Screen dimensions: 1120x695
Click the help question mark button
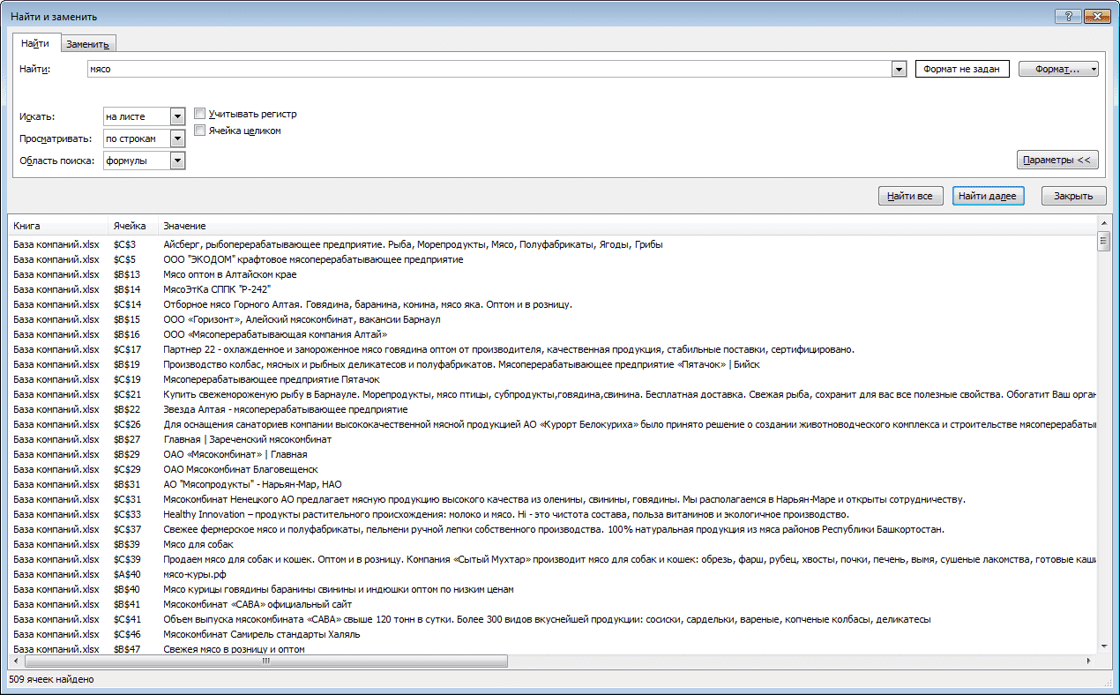[1068, 16]
